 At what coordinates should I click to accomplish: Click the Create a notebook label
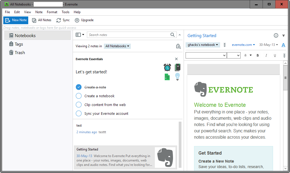pyautogui.click(x=99, y=96)
